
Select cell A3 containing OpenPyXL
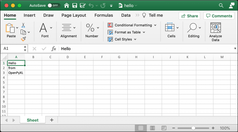[x=16, y=73]
